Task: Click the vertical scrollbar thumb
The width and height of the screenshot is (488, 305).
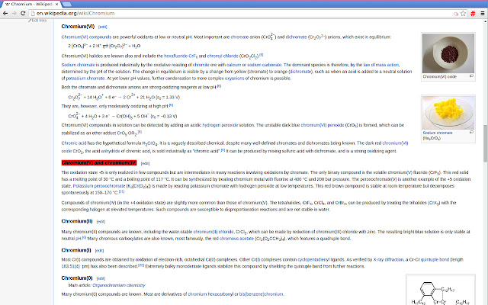Action: point(485,143)
